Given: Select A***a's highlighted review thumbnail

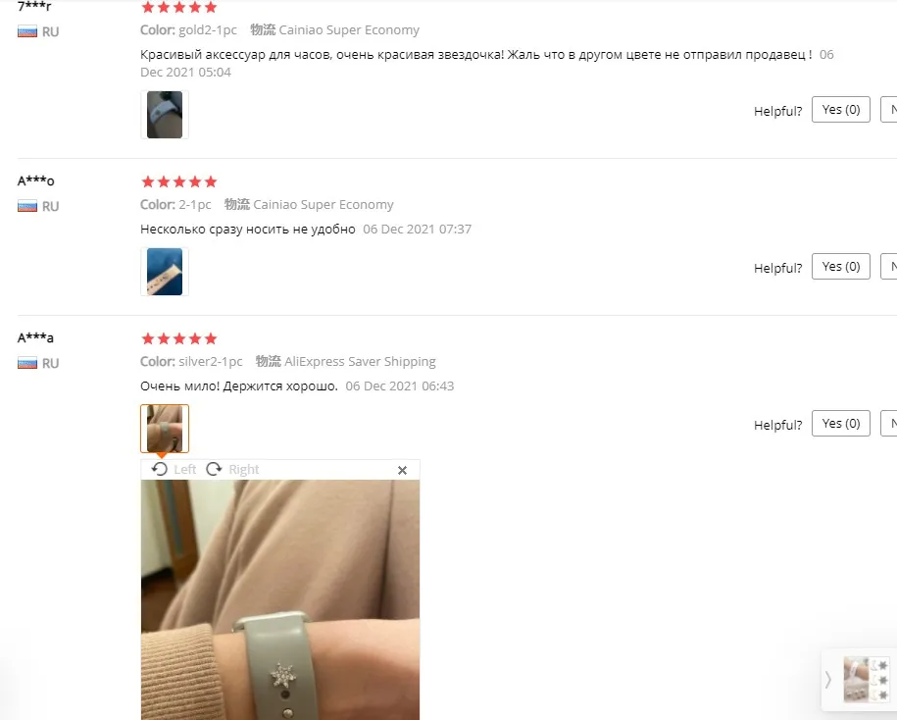Looking at the screenshot, I should (x=165, y=429).
